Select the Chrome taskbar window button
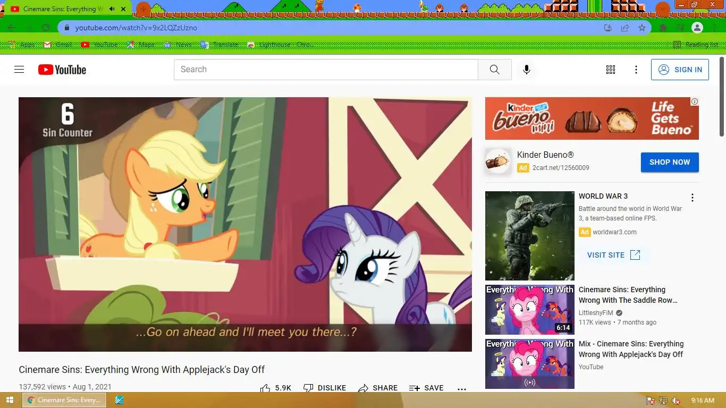Image resolution: width=726 pixels, height=408 pixels. (64, 400)
